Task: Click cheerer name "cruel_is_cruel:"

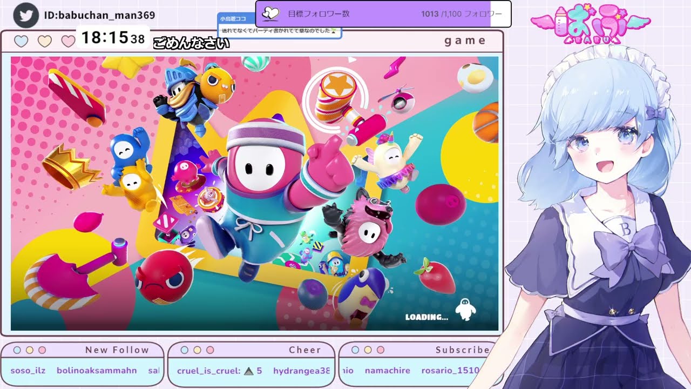Action: 208,371
